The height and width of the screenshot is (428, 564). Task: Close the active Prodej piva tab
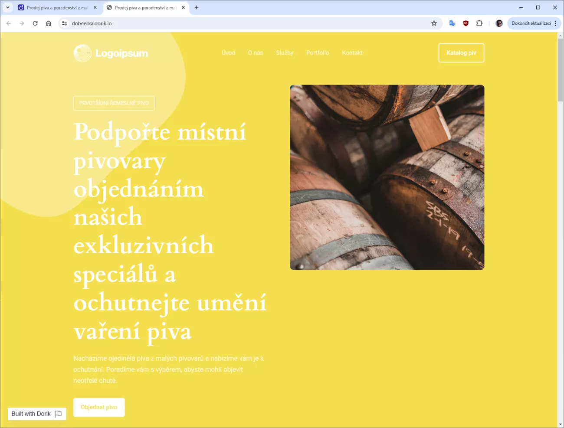pos(184,7)
